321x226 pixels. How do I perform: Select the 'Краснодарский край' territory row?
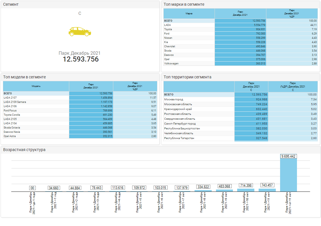pyautogui.click(x=199, y=109)
